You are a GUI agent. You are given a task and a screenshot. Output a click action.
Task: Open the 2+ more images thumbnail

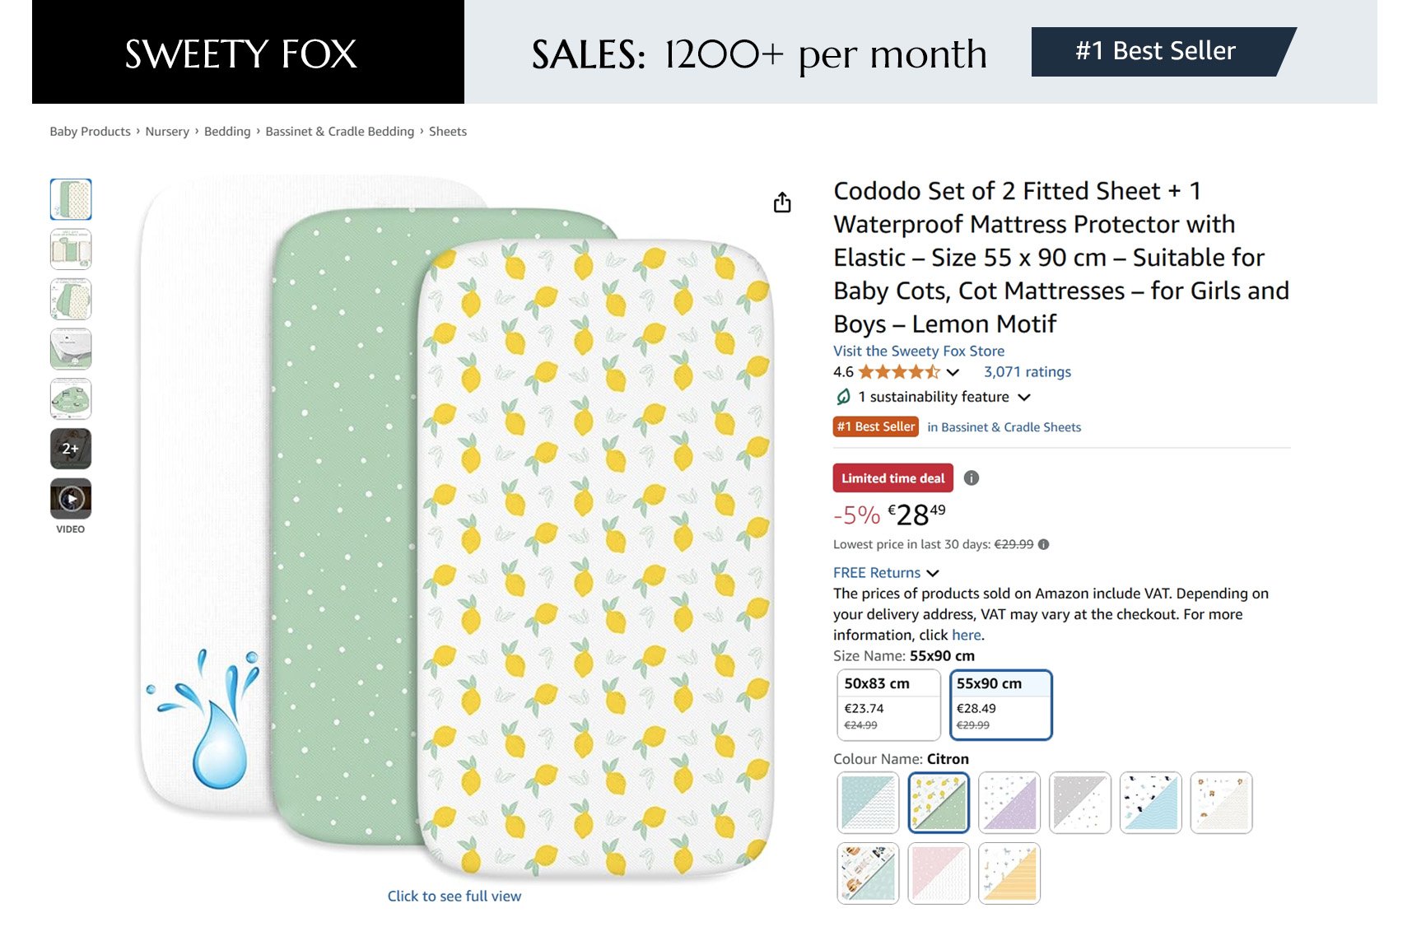click(71, 449)
